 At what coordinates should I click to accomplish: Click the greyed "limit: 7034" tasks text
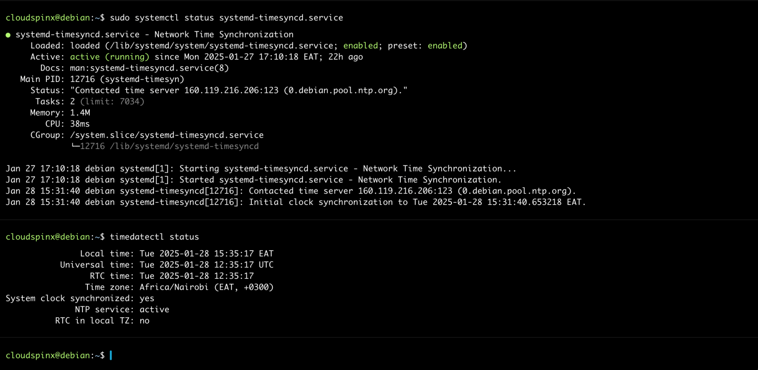[x=112, y=102]
